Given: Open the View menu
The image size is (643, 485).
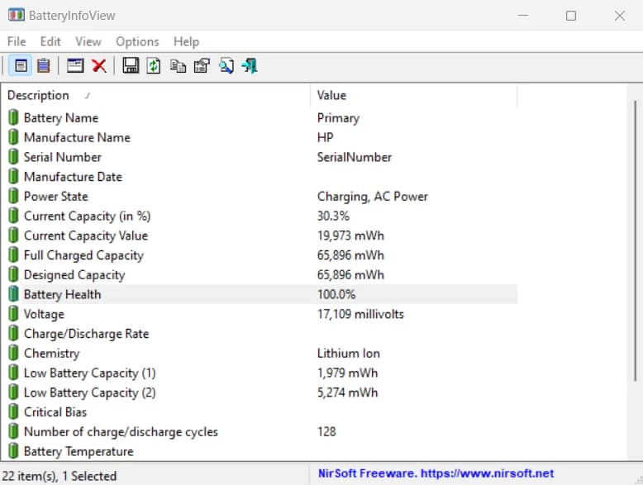Looking at the screenshot, I should point(88,41).
